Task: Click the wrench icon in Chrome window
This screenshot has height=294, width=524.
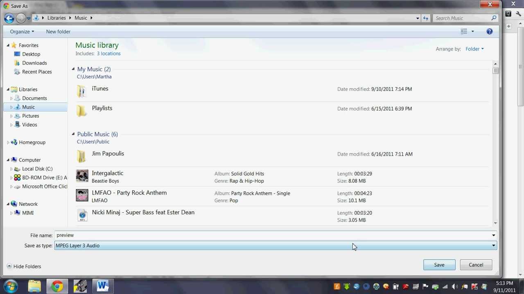Action: coord(519,14)
